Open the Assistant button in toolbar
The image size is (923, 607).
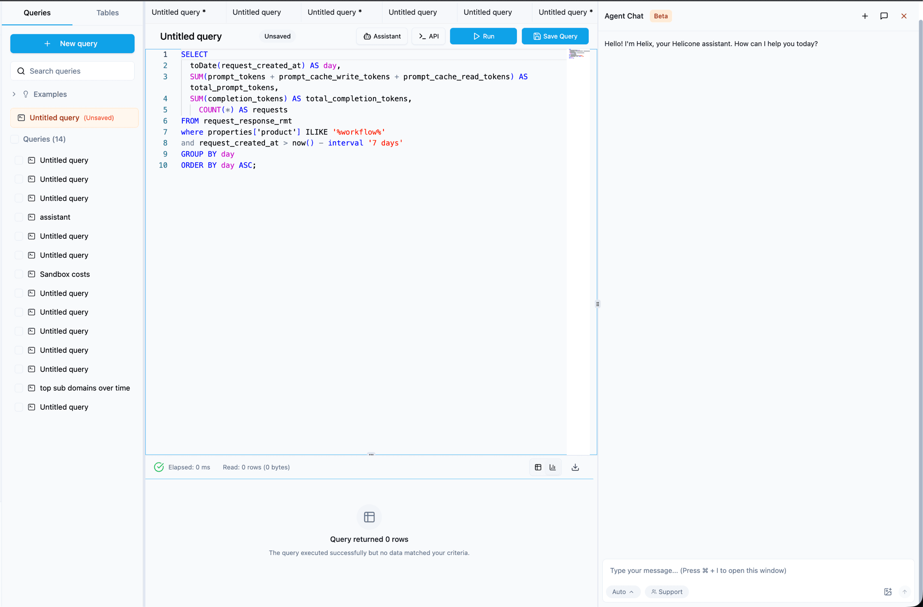382,36
